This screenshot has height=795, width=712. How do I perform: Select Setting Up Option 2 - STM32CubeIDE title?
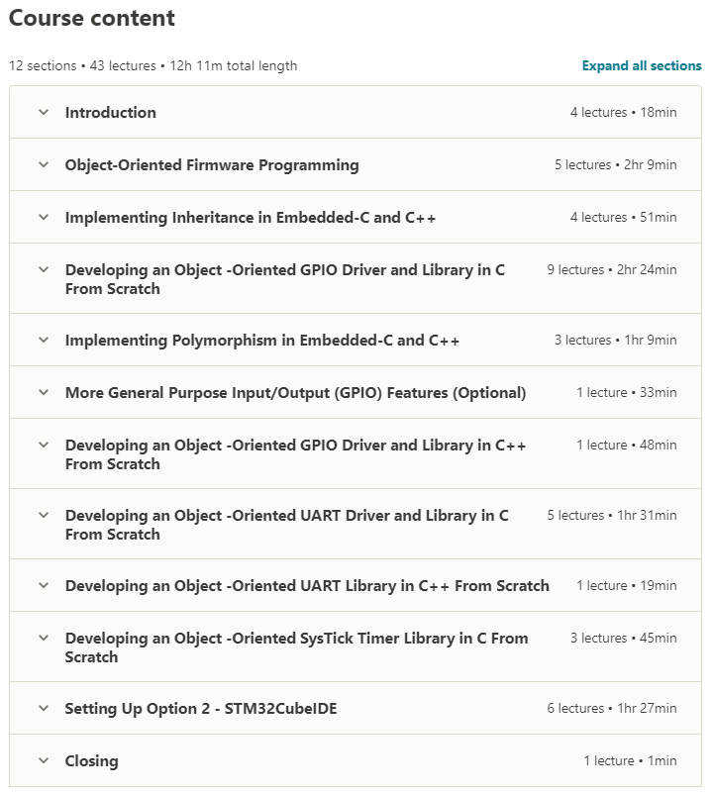[x=201, y=709]
